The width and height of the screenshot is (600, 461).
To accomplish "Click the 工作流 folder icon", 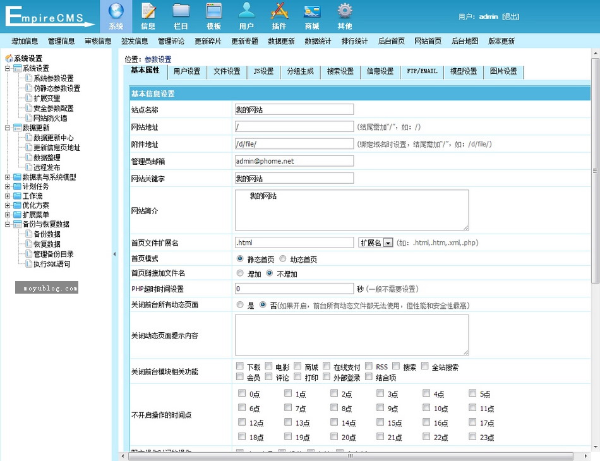I will (17, 196).
